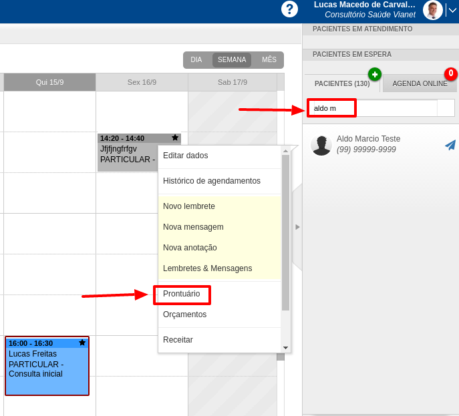
Task: Switch calendar to SEMANA view
Action: 232,59
